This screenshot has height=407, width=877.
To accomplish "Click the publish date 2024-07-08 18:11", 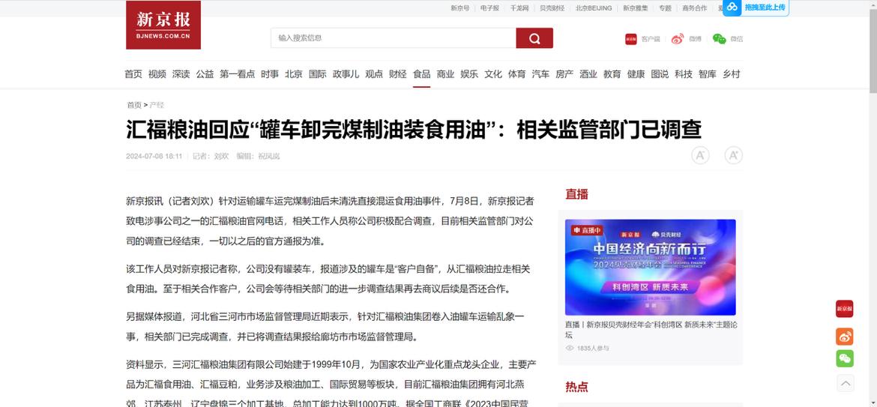I will pyautogui.click(x=154, y=157).
